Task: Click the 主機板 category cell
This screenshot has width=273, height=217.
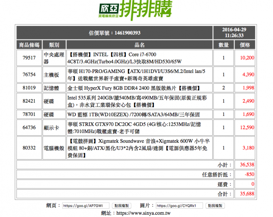Action: tap(54, 74)
